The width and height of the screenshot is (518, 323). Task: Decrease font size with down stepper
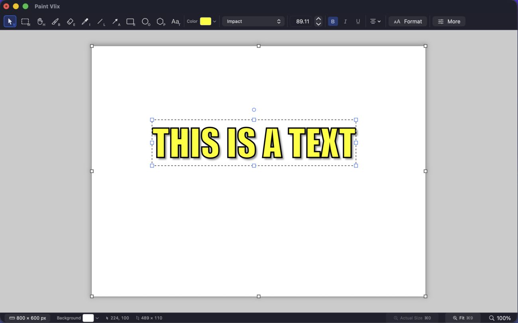(x=318, y=24)
